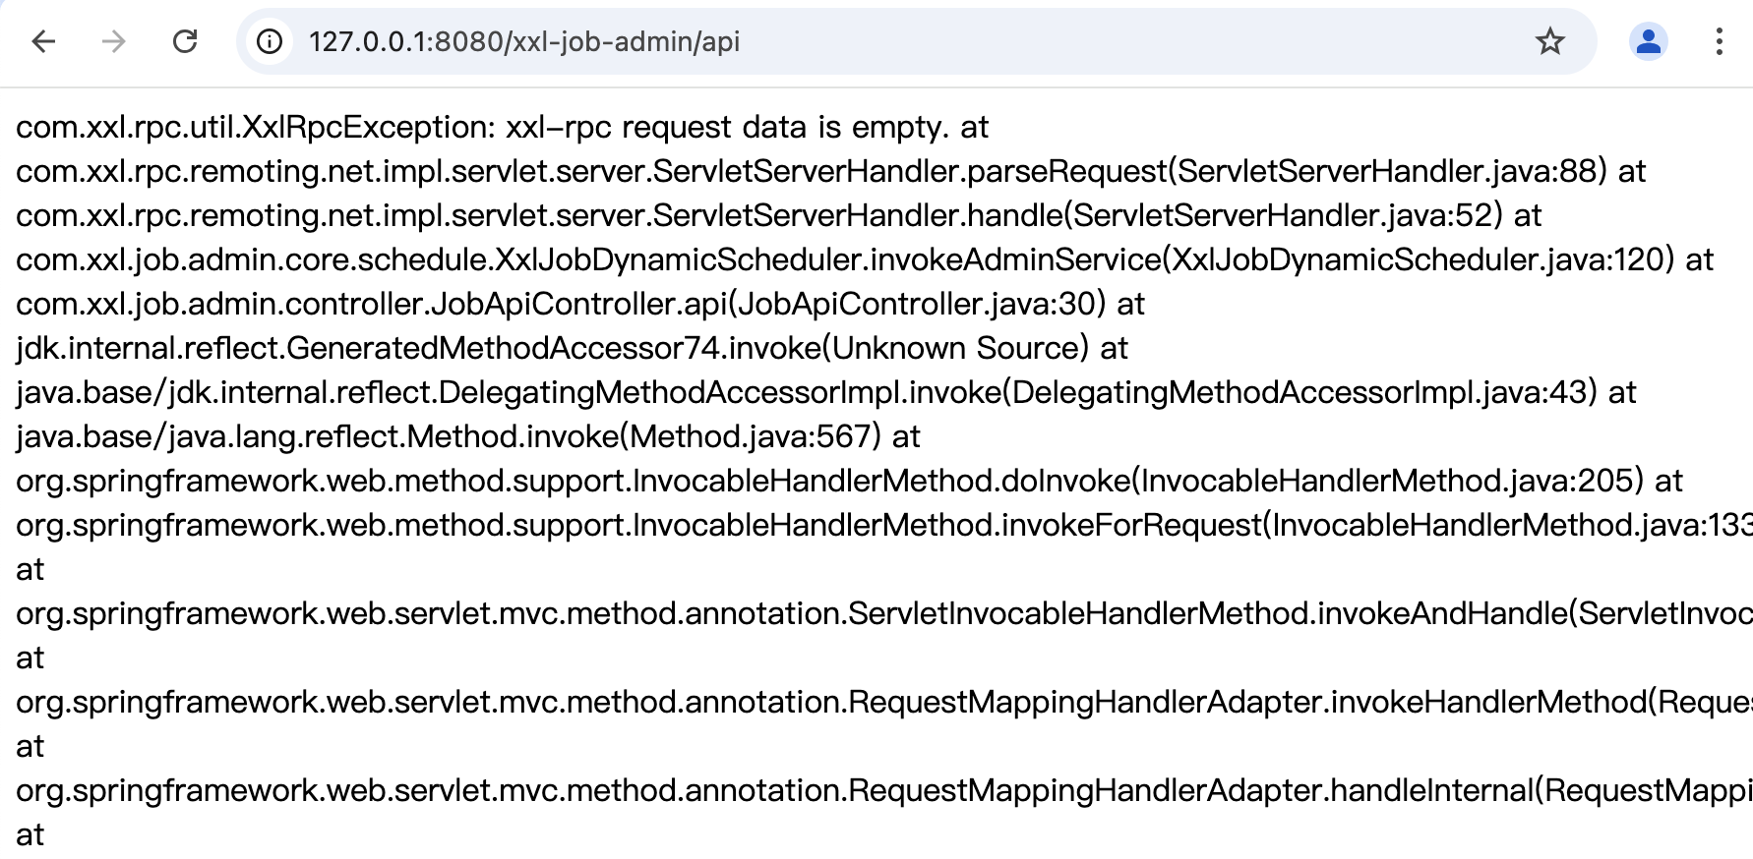The image size is (1753, 859).
Task: Click the ServletInvocableHandlerMethod.invokeAndHandle line
Action: coord(876,613)
